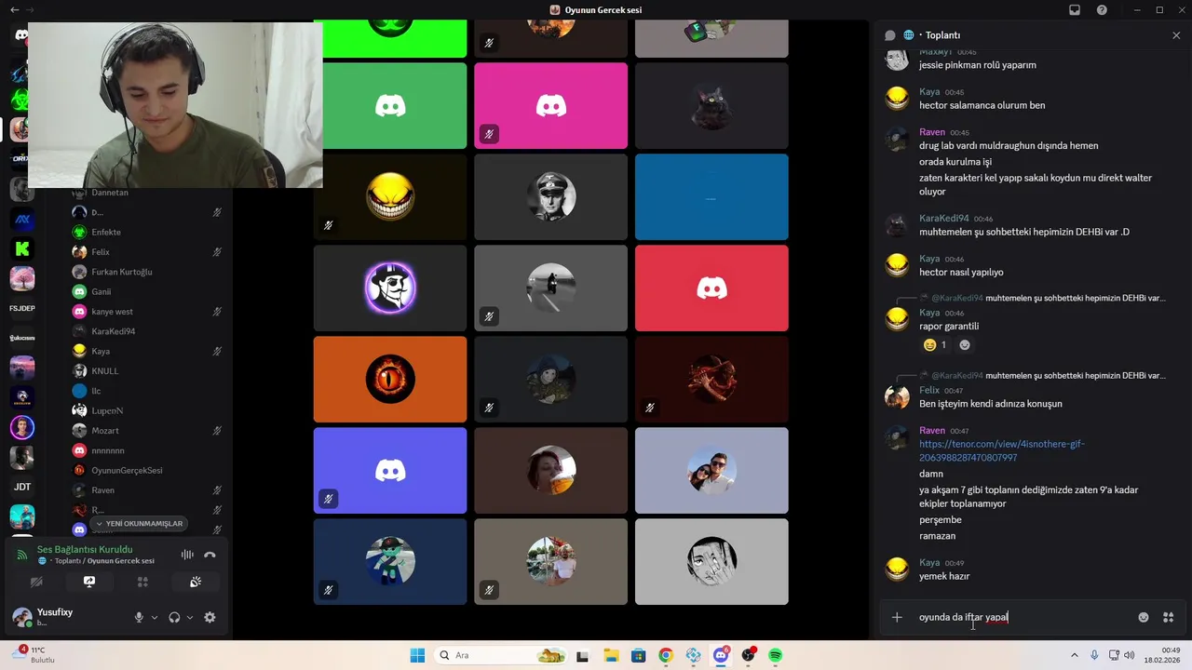Open File Explorer from the taskbar
Viewport: 1192px width, 670px height.
click(x=610, y=655)
